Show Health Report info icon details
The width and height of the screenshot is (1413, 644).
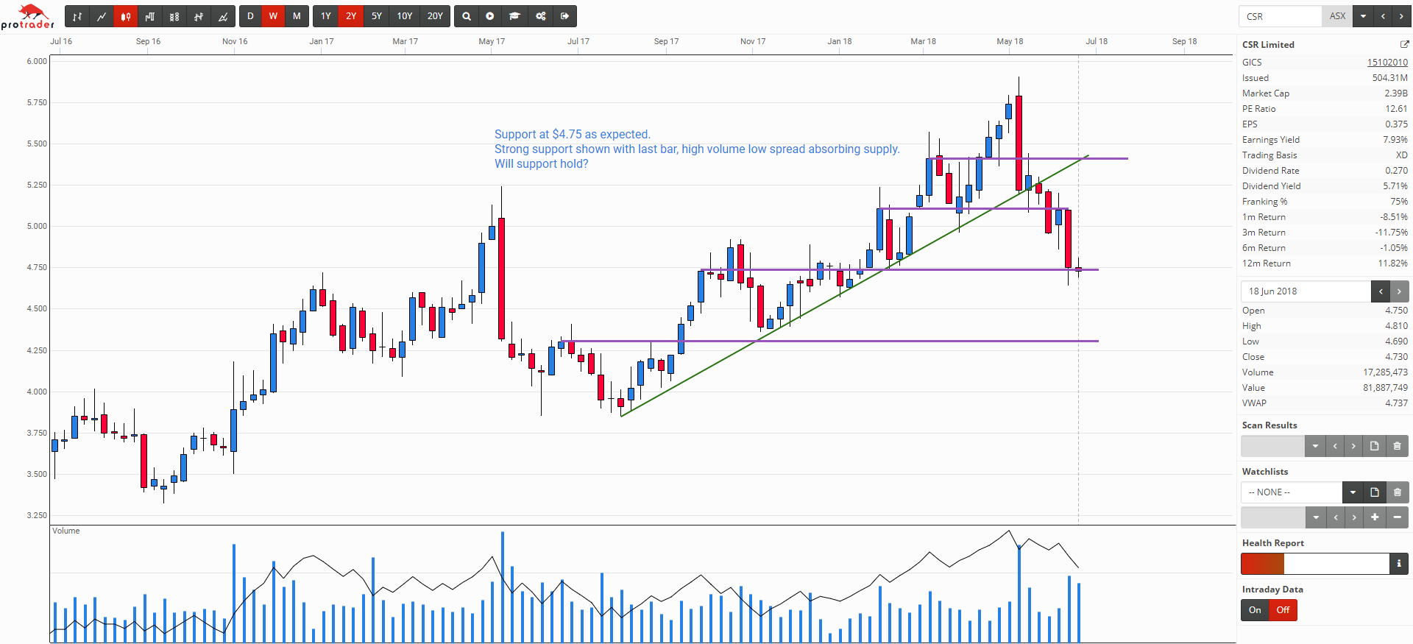coord(1399,564)
